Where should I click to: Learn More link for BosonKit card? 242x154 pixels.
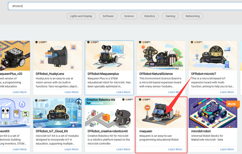point(20,150)
